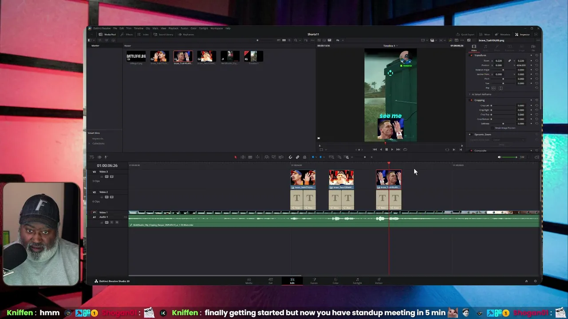Open the viewer Fit zoom dropdown
Image resolution: width=568 pixels, height=319 pixels.
[x=340, y=40]
